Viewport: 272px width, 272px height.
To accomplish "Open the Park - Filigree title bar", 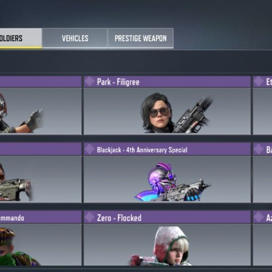I will click(x=167, y=82).
